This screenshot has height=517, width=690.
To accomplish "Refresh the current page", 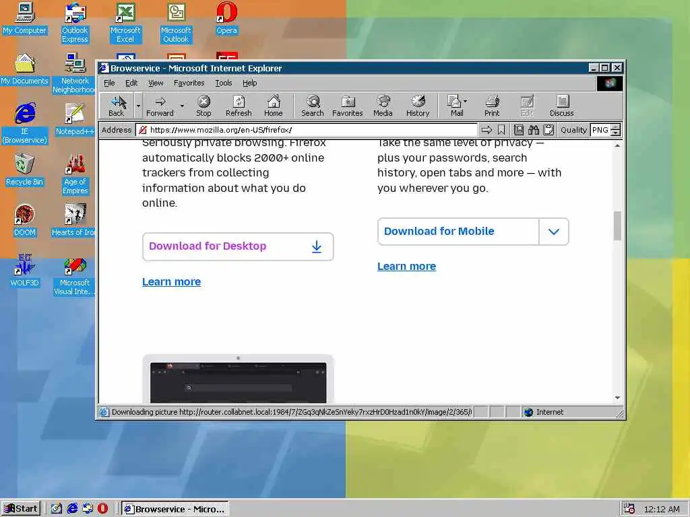I will pos(239,106).
